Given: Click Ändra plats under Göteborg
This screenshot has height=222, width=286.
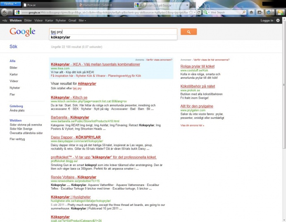Looking at the screenshot, I should click(17, 110).
